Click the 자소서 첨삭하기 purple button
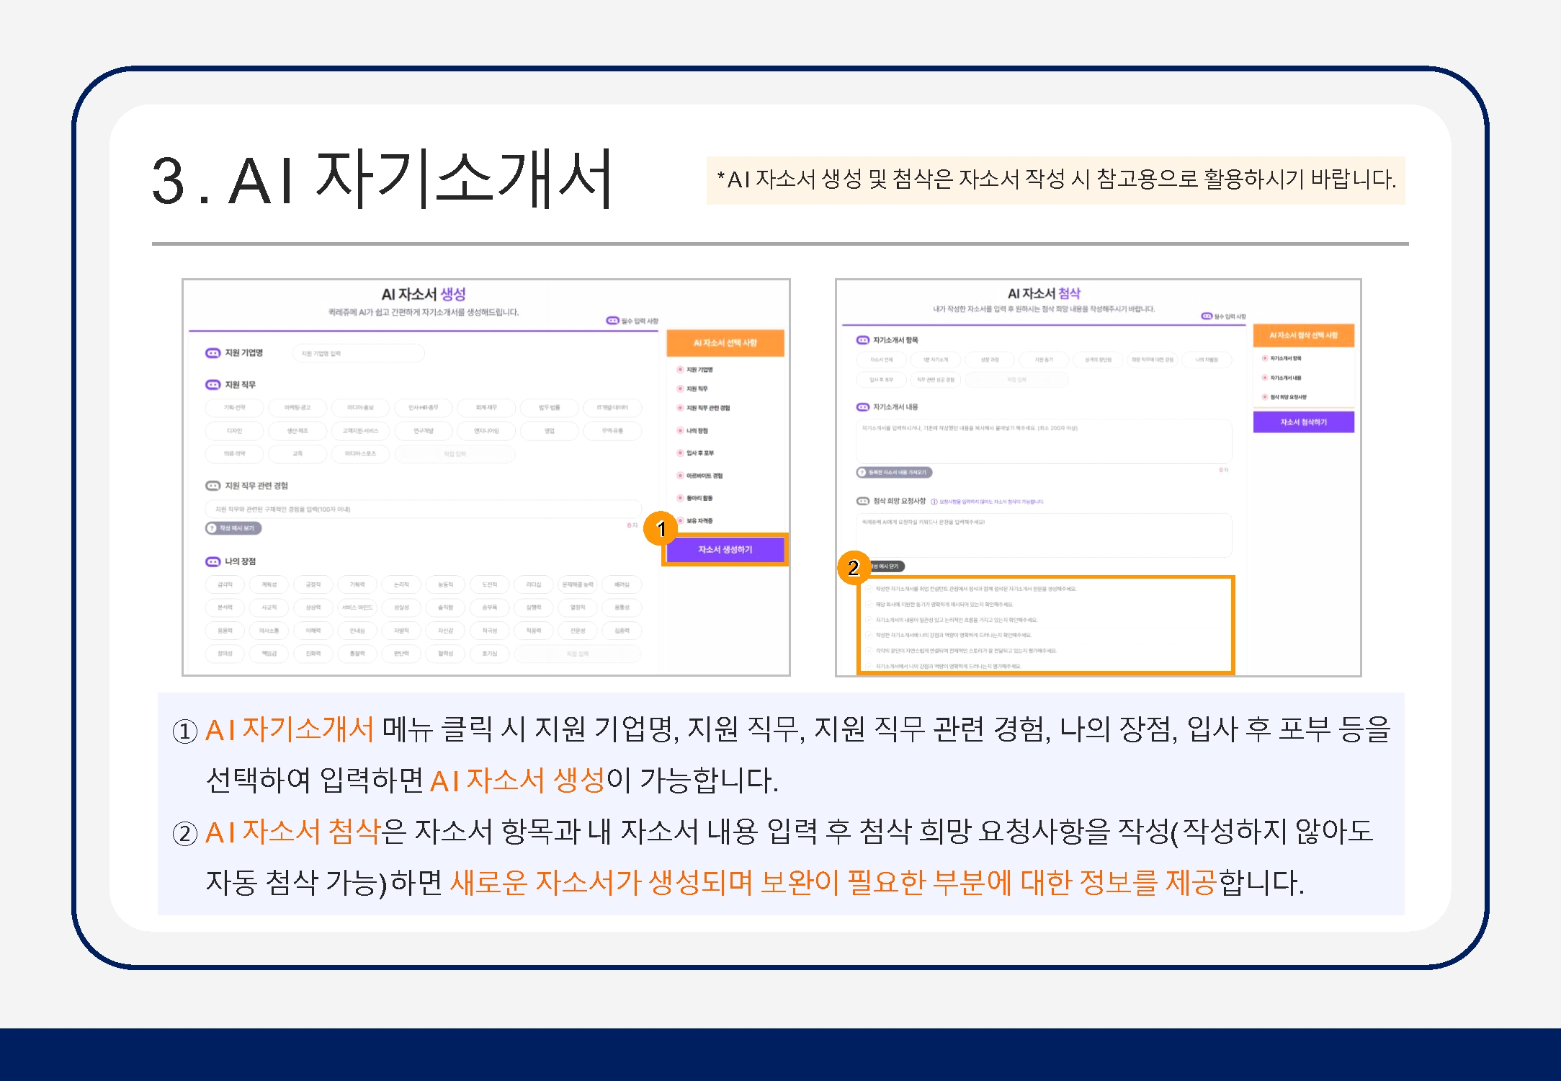 tap(1303, 422)
